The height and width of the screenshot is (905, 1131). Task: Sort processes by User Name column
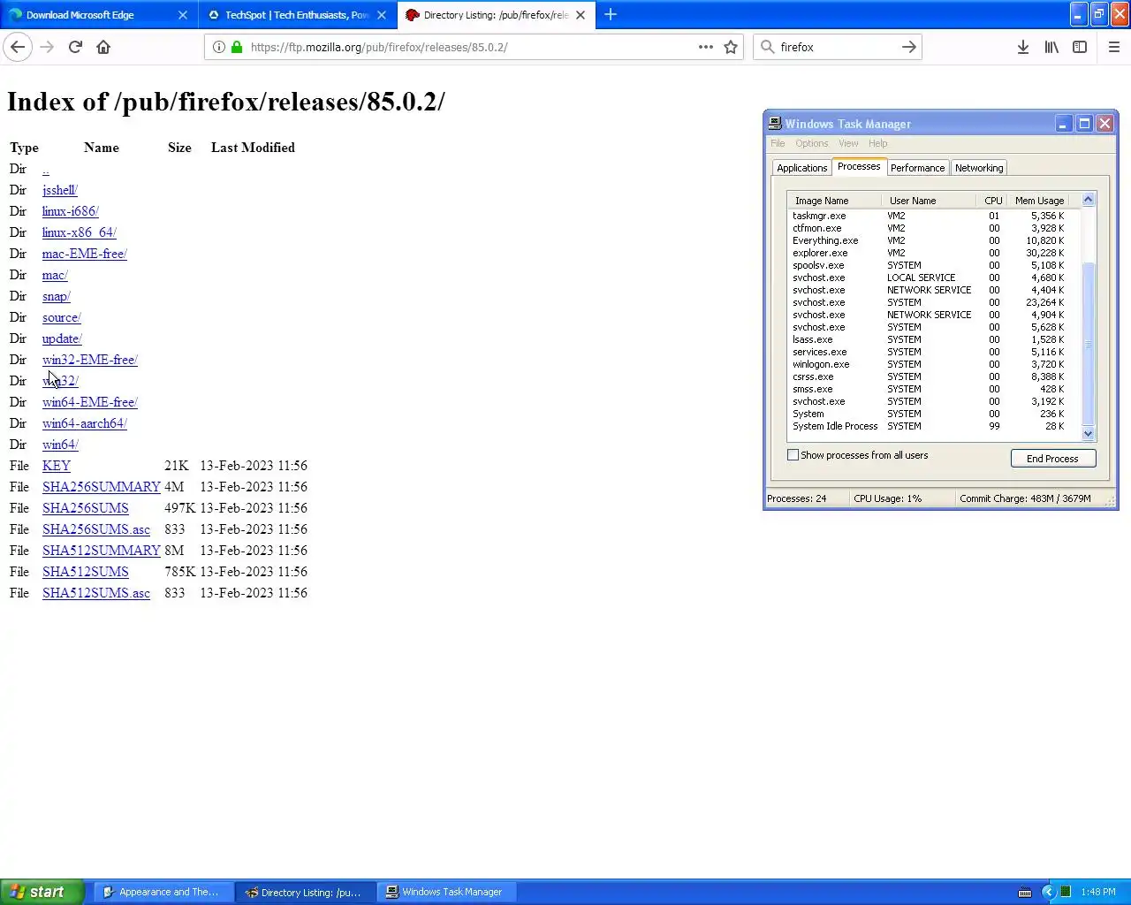click(x=929, y=201)
